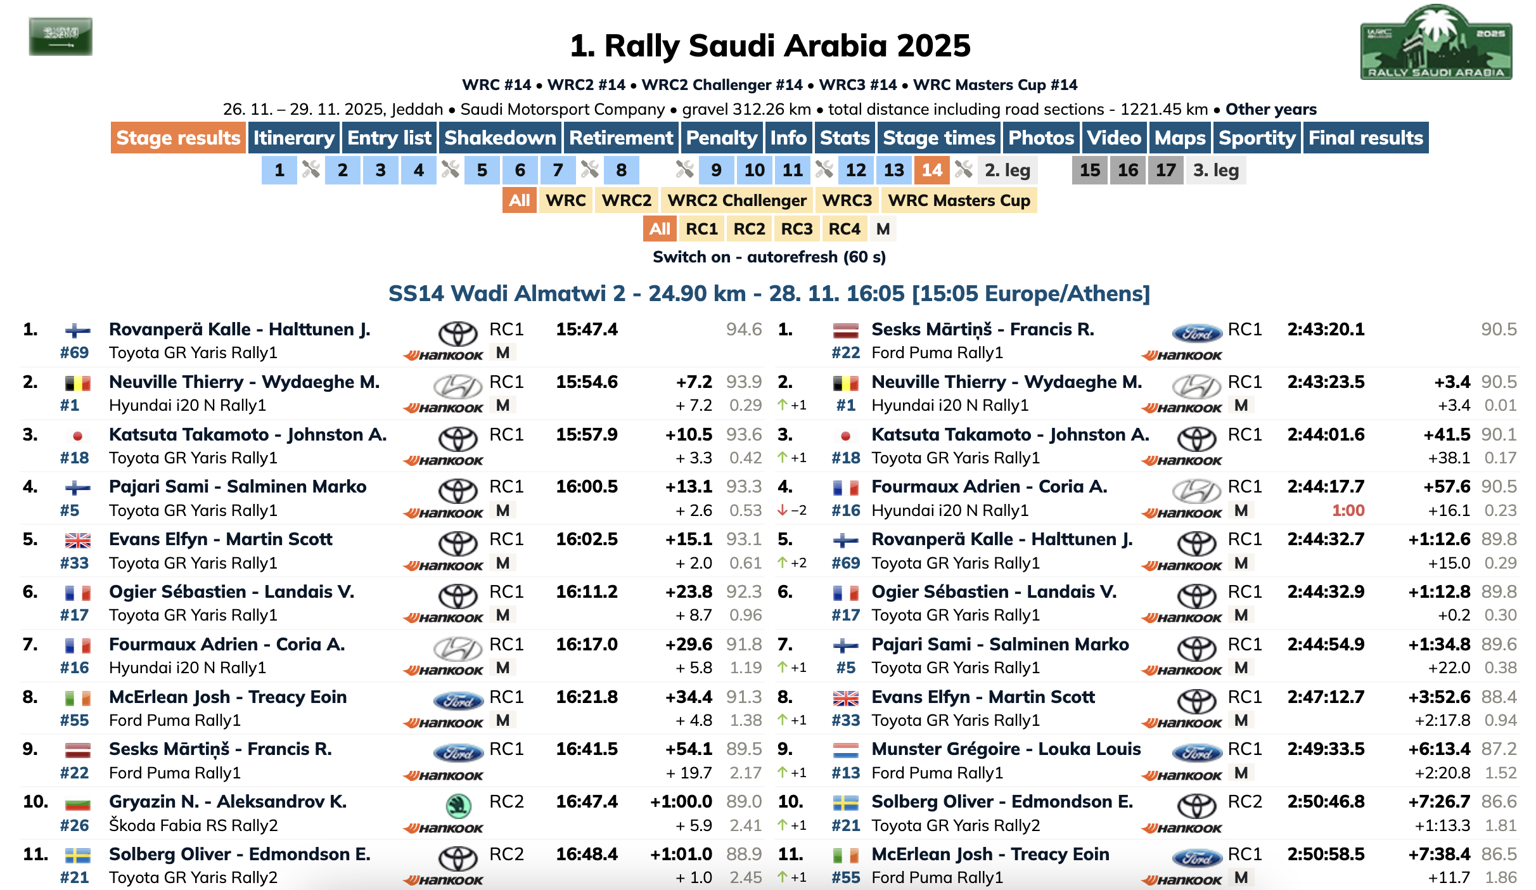
Task: Click the Saudi Arabia flag icon
Action: (x=61, y=36)
